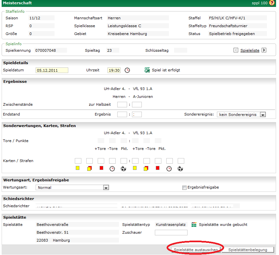Click away team soccer ball icon

click(180, 169)
